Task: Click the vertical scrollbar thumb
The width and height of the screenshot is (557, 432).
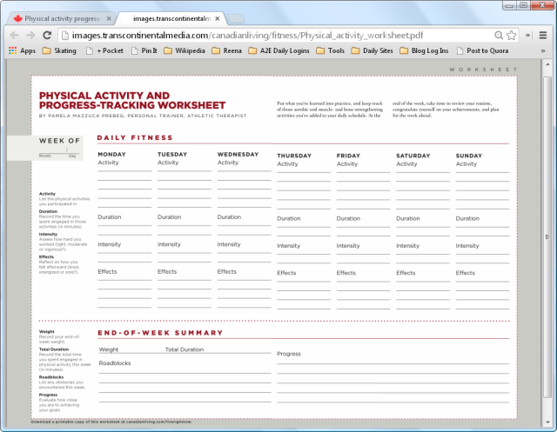Action: 547,236
